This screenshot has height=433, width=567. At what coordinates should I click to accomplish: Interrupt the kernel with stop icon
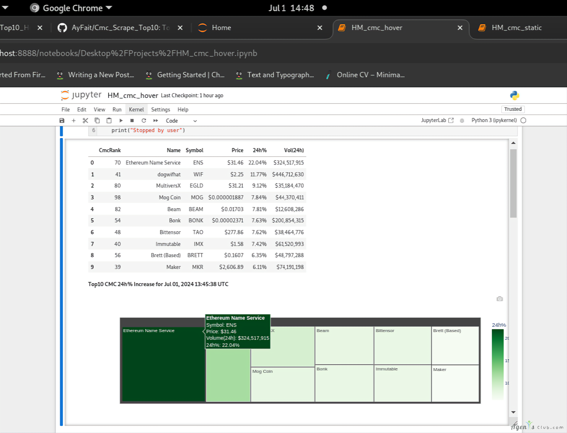coord(132,121)
